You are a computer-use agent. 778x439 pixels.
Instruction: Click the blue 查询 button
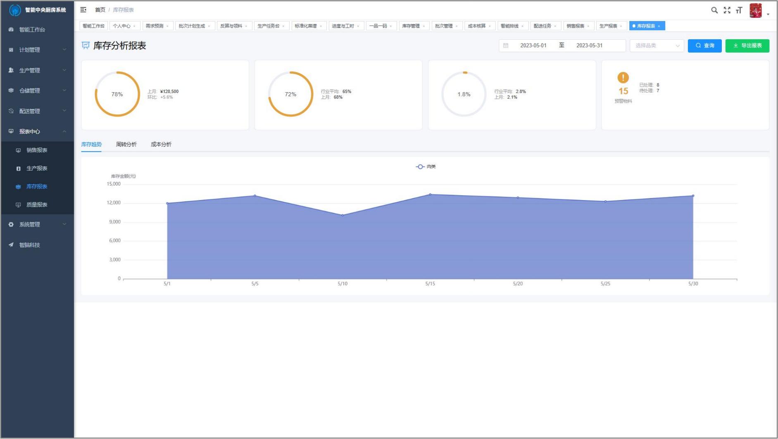click(704, 45)
